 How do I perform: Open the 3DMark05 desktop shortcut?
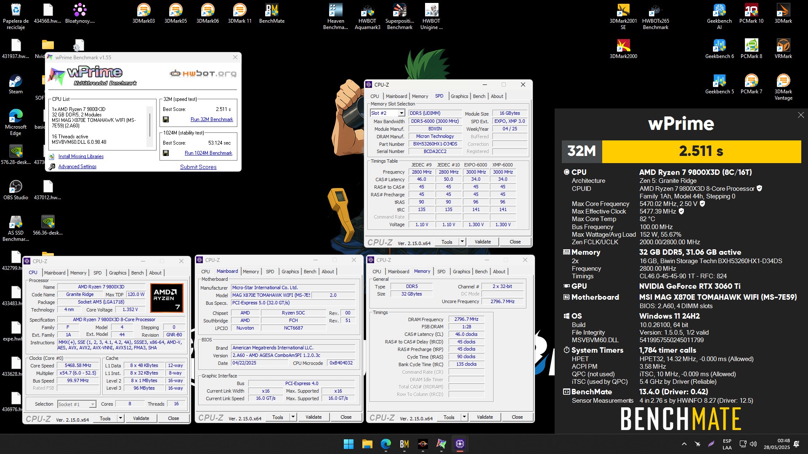pyautogui.click(x=175, y=13)
